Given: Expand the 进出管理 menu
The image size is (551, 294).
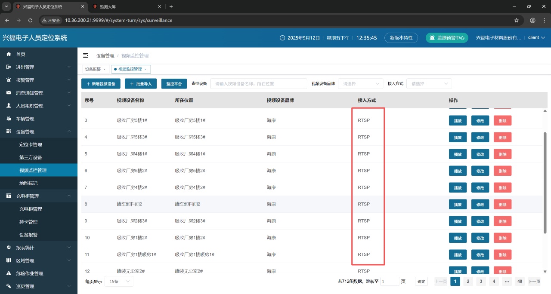Looking at the screenshot, I should [69, 67].
